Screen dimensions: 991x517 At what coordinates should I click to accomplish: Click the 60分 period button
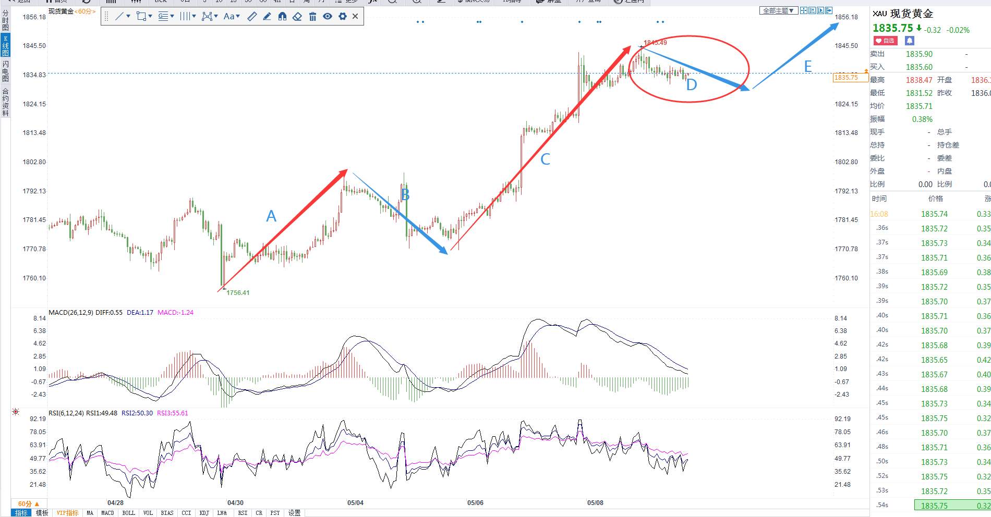tap(28, 504)
